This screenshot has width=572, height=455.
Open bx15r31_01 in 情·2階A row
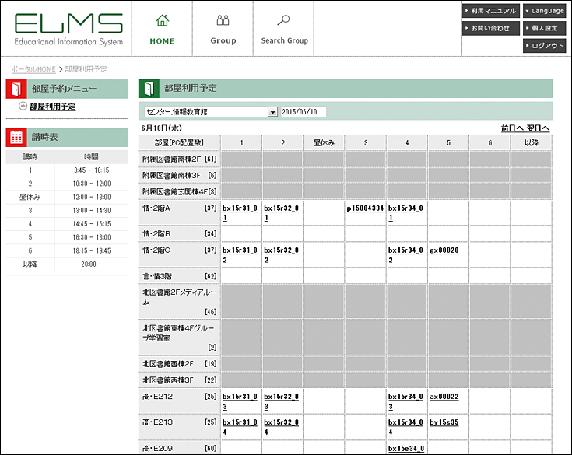240,212
